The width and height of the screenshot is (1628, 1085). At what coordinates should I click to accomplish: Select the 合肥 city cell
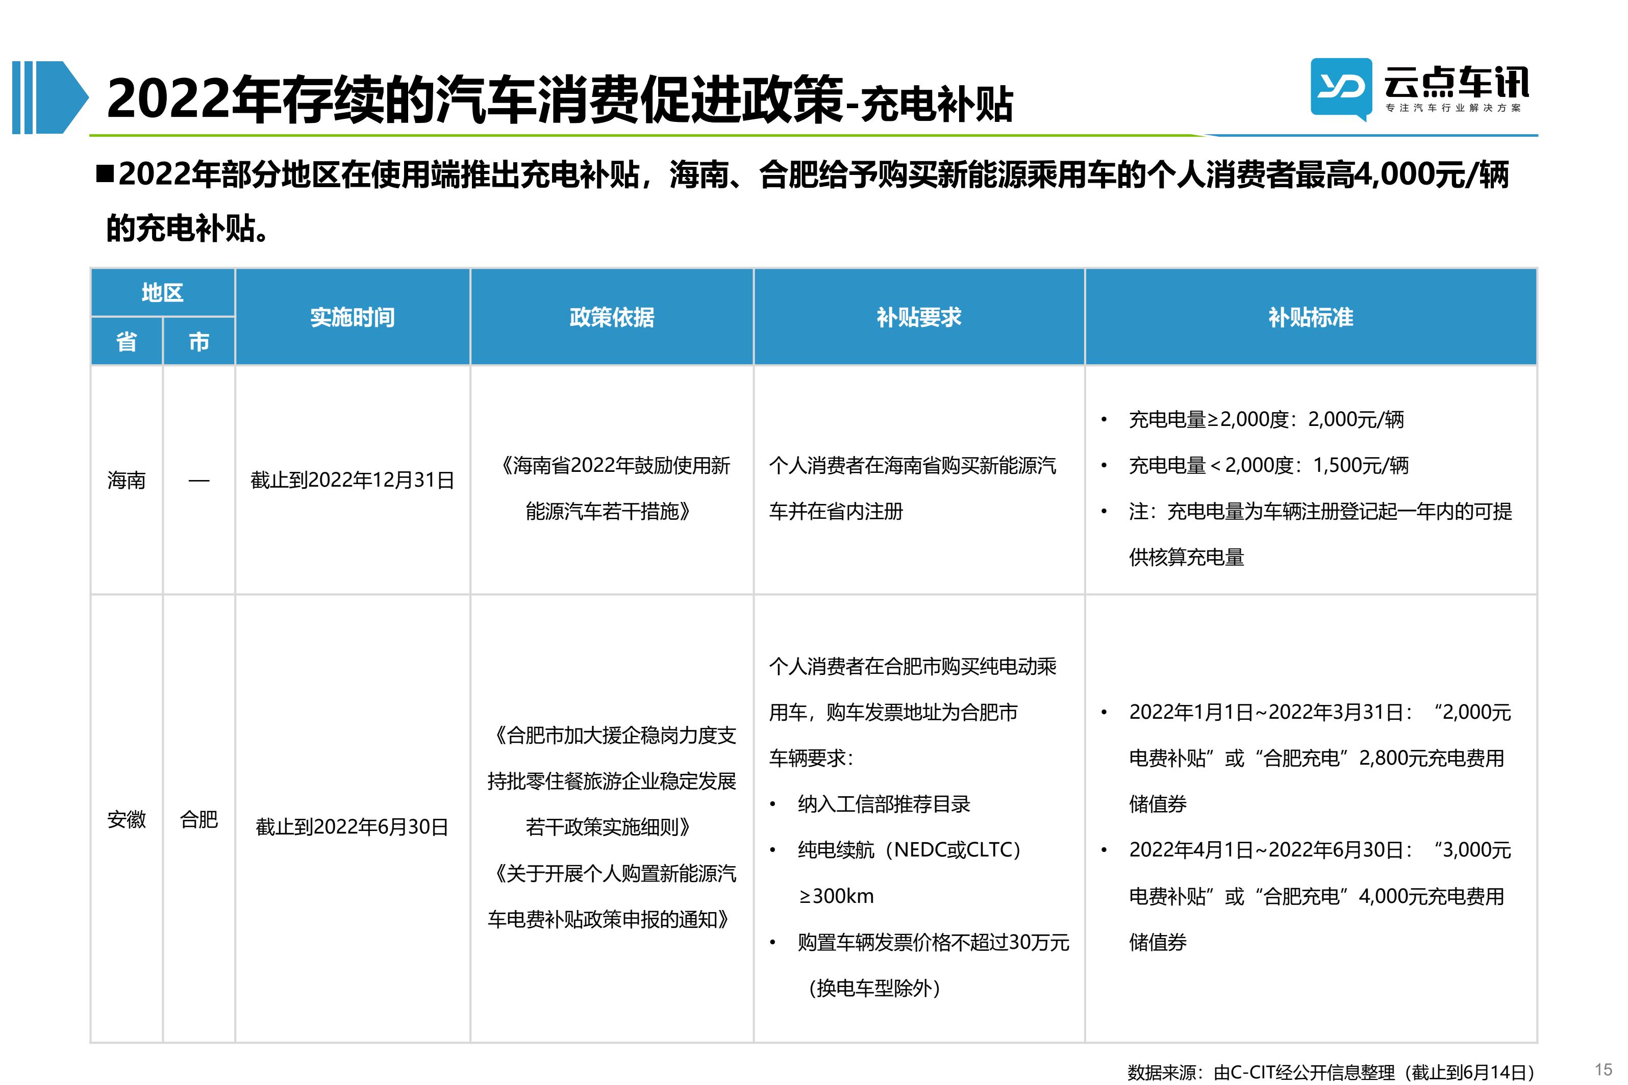(x=199, y=819)
